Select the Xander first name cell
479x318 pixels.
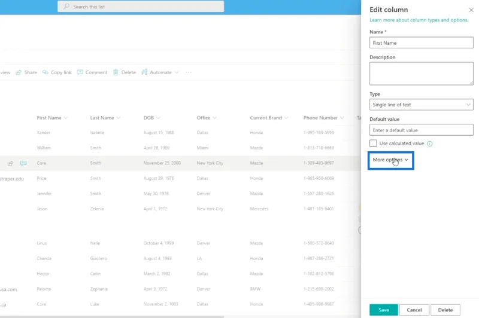(44, 133)
